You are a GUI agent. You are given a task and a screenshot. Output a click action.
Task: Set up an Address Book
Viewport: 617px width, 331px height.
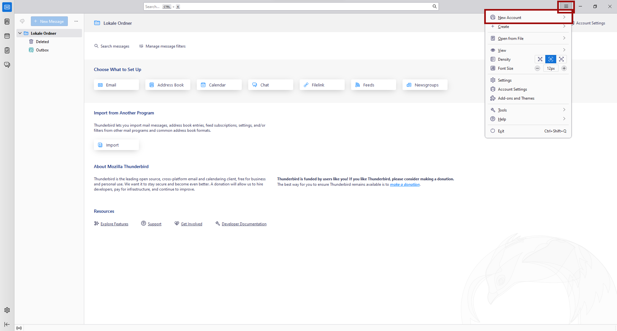click(x=168, y=85)
